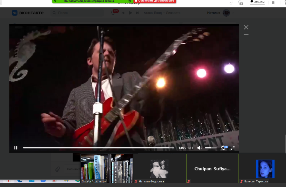
Task: Select Chulpan Sufiya participant tile
Action: coord(212,169)
